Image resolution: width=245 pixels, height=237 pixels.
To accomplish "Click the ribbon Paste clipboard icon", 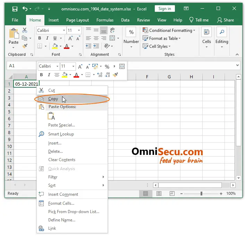I will (14, 33).
